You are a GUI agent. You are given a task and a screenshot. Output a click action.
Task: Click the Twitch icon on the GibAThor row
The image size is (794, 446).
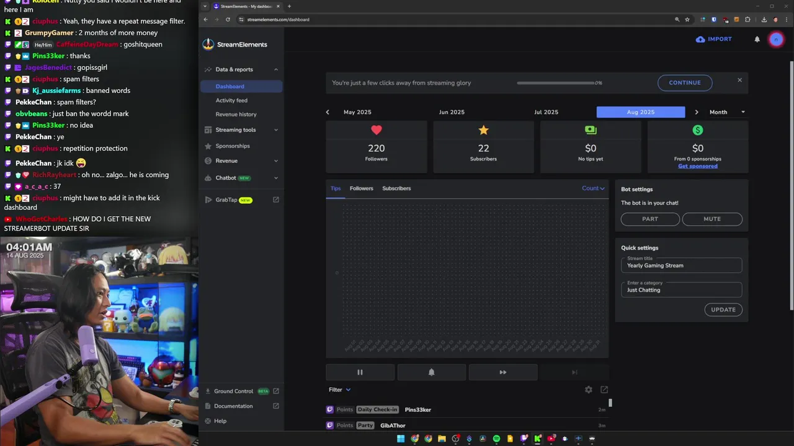point(330,426)
